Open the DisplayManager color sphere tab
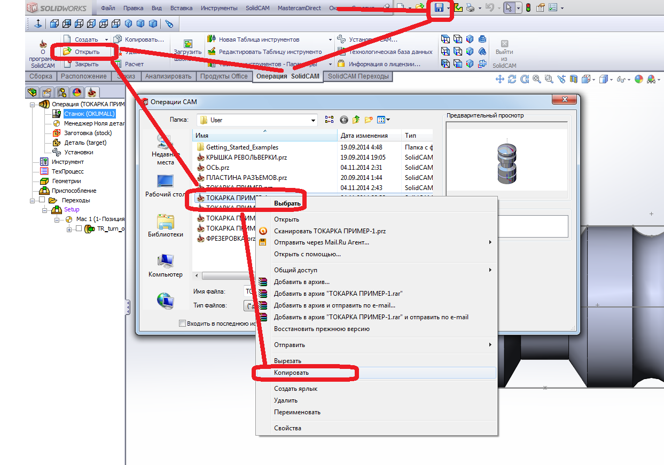The image size is (664, 465). (77, 93)
